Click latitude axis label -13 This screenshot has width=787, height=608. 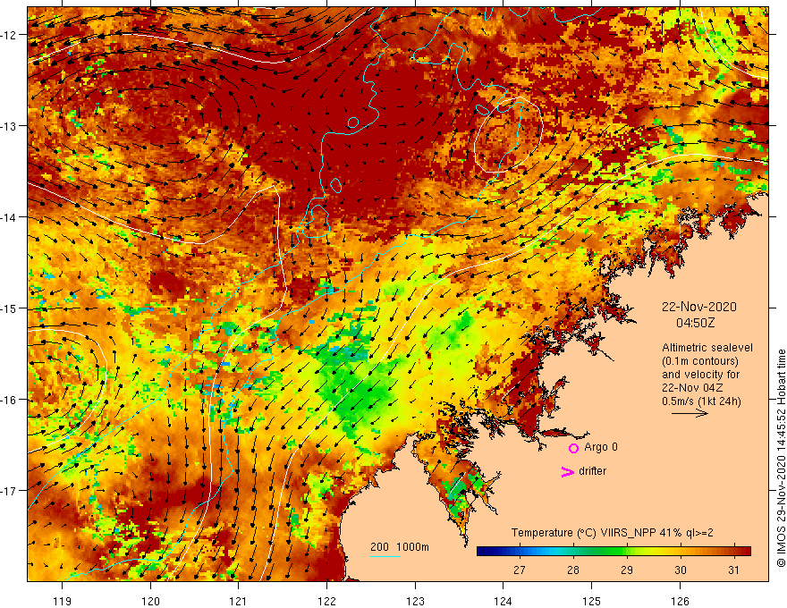[9, 126]
